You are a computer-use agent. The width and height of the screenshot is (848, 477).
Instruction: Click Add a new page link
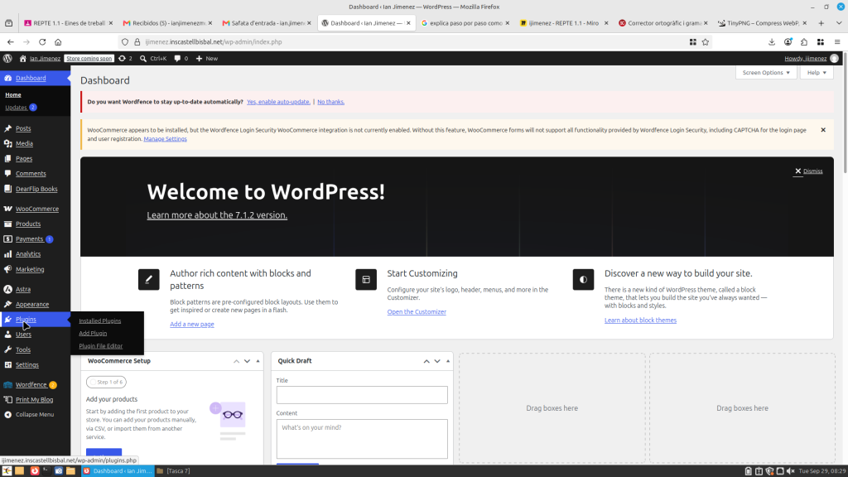pos(192,325)
